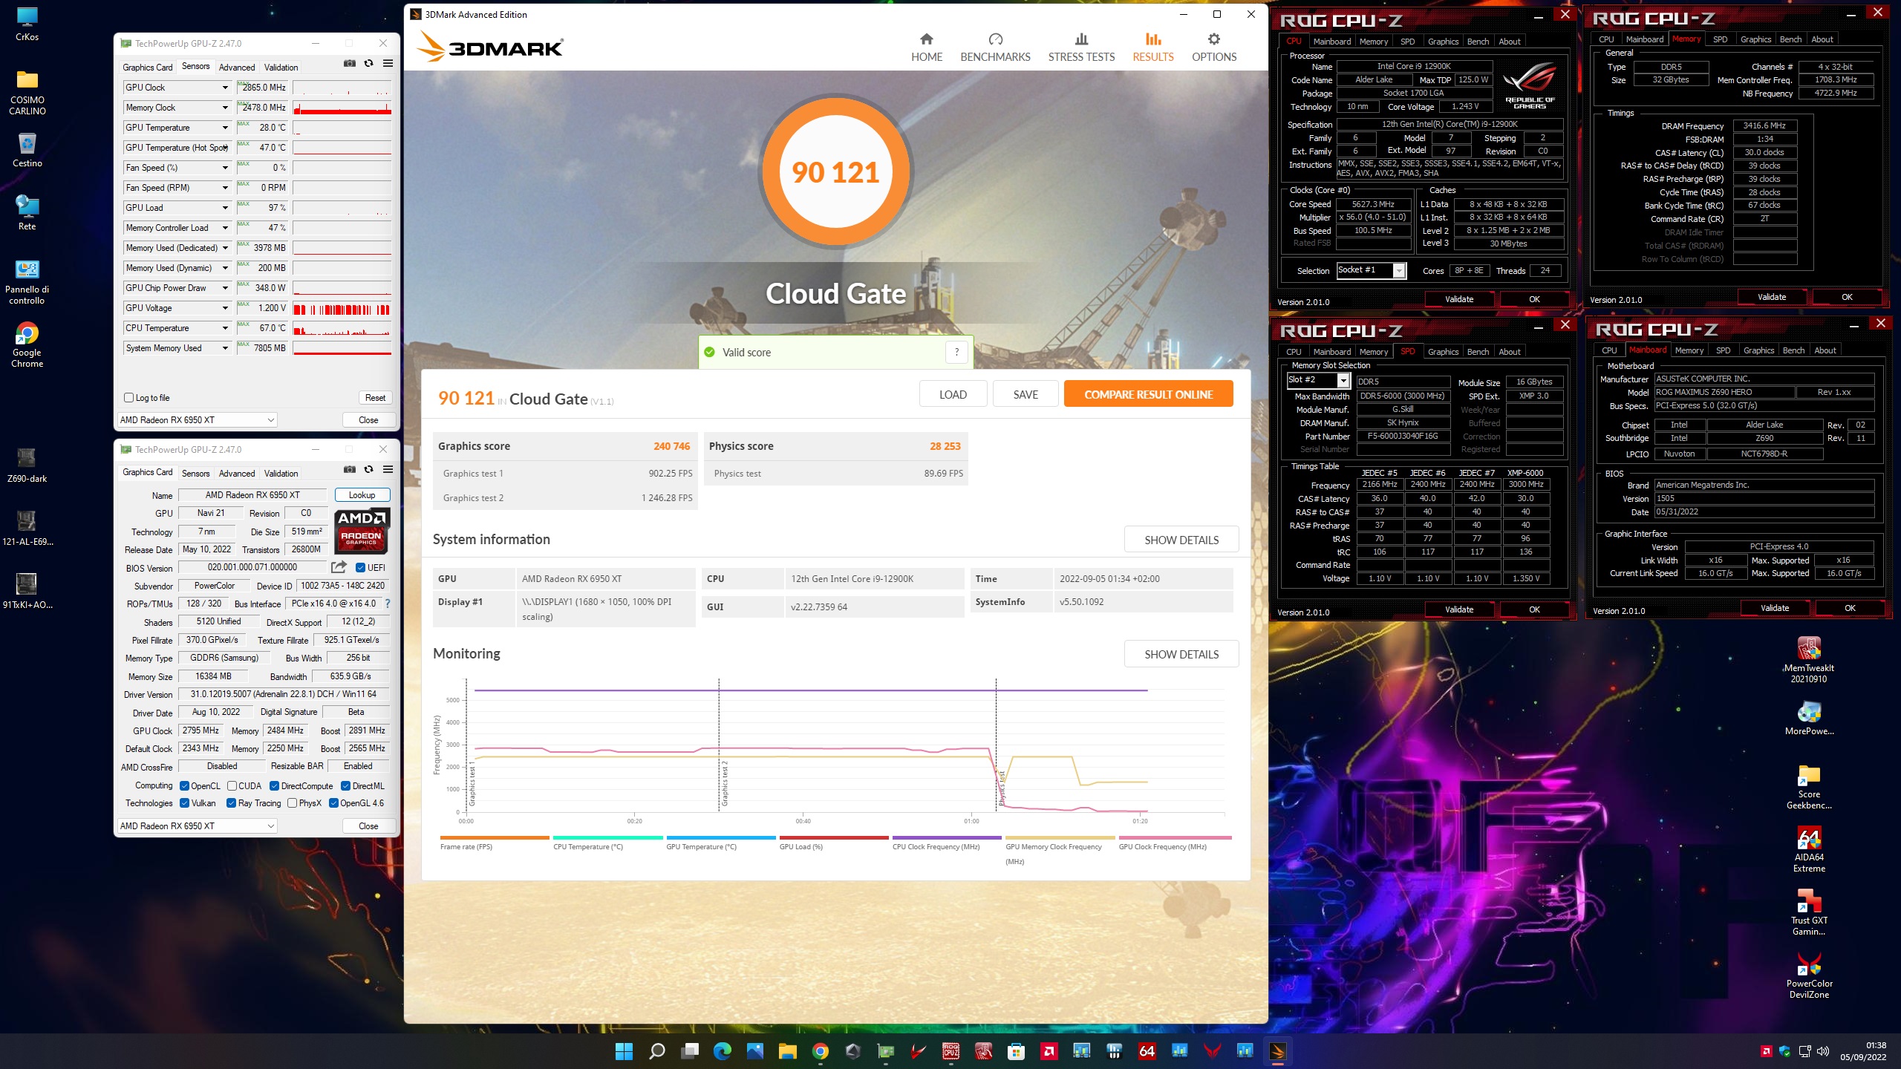Viewport: 1901px width, 1069px height.
Task: Click the AMD Radeon logo in GPU-Z
Action: tap(362, 532)
